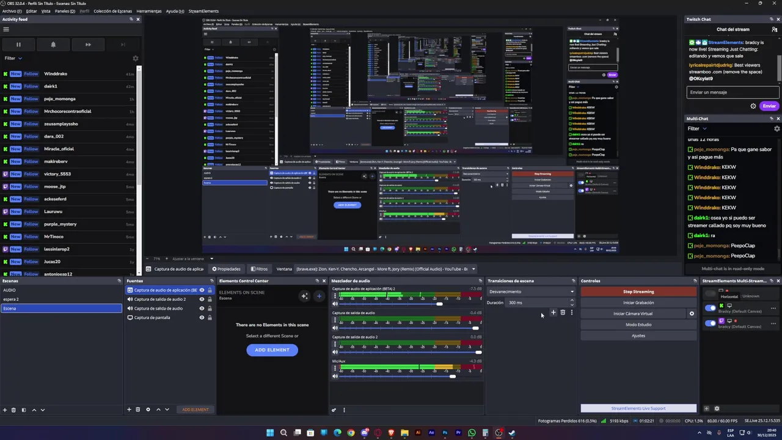Open the Herramientas menu
The width and height of the screenshot is (782, 440).
tap(149, 11)
